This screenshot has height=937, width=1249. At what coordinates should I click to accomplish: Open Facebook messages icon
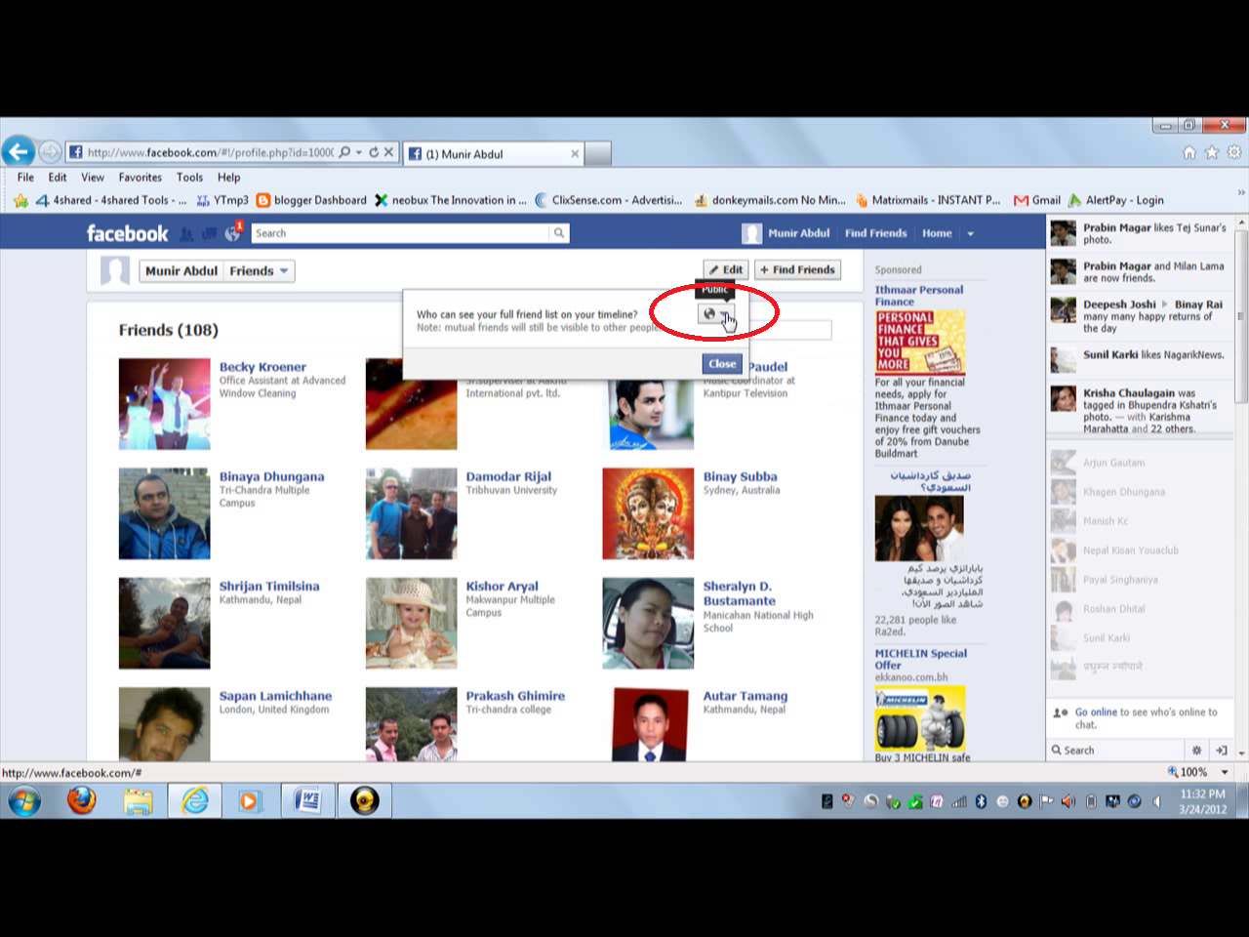click(x=209, y=233)
